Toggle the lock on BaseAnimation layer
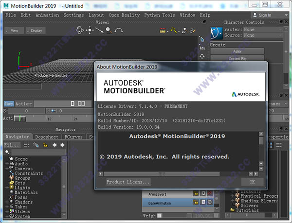292x223 pixels. click(x=196, y=202)
